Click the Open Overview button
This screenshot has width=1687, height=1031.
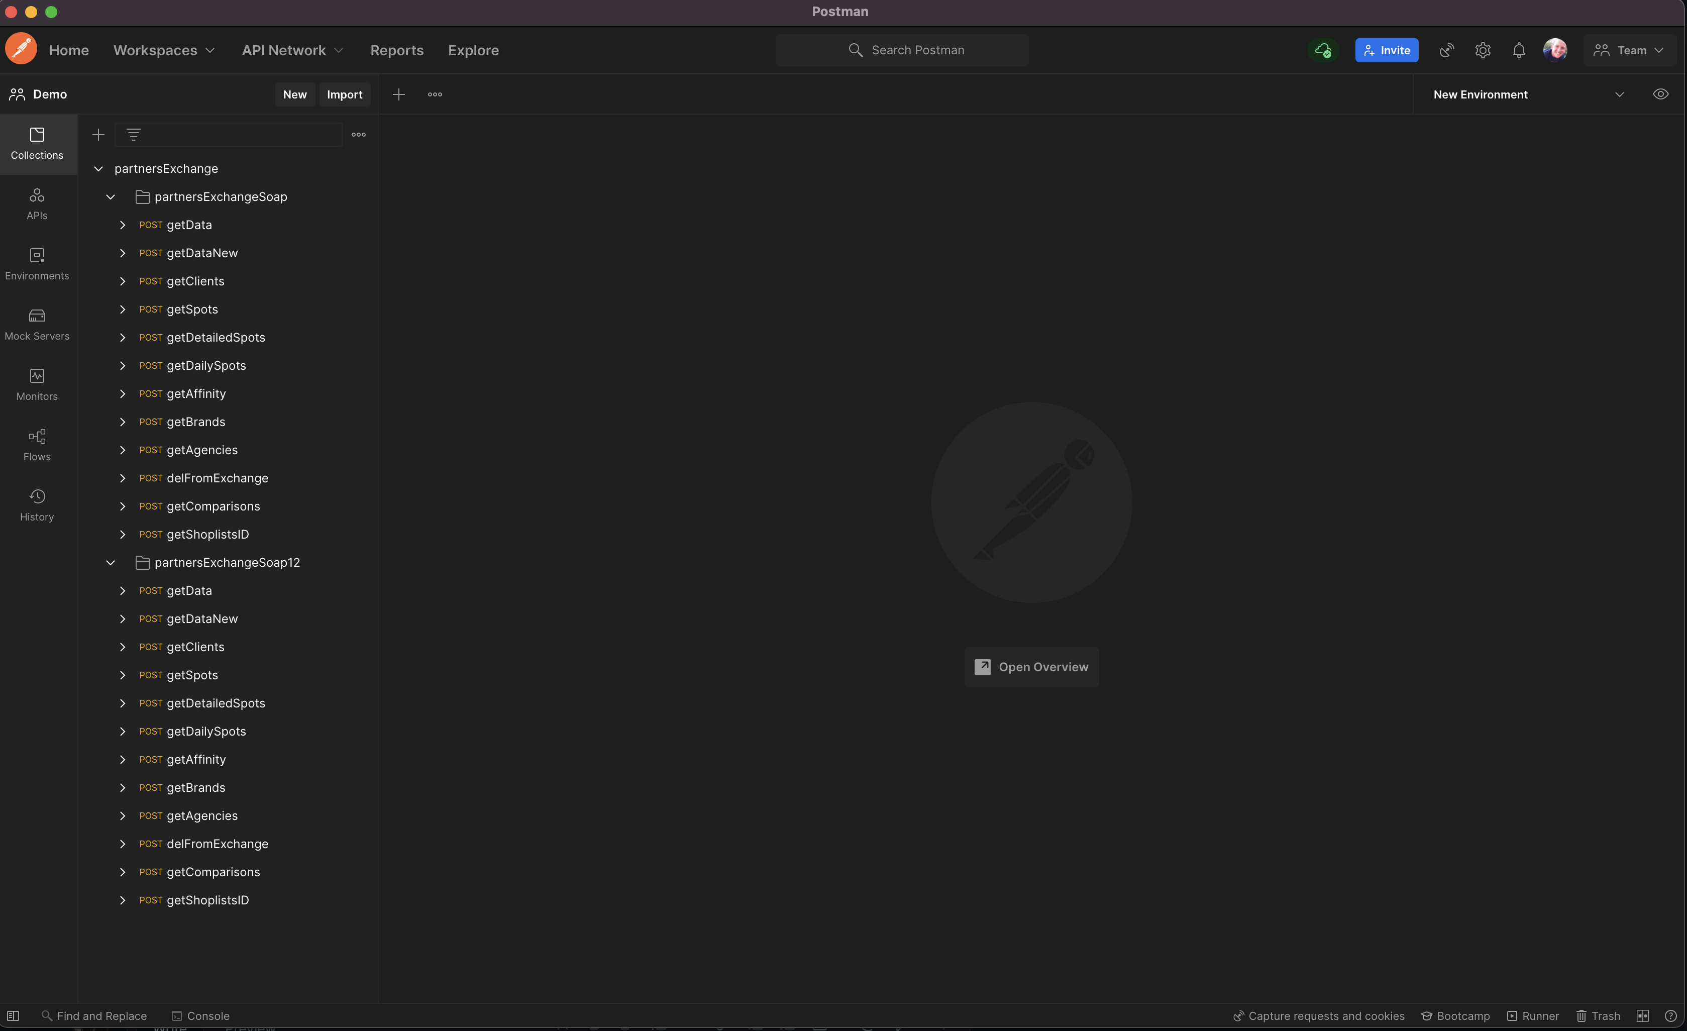tap(1031, 666)
